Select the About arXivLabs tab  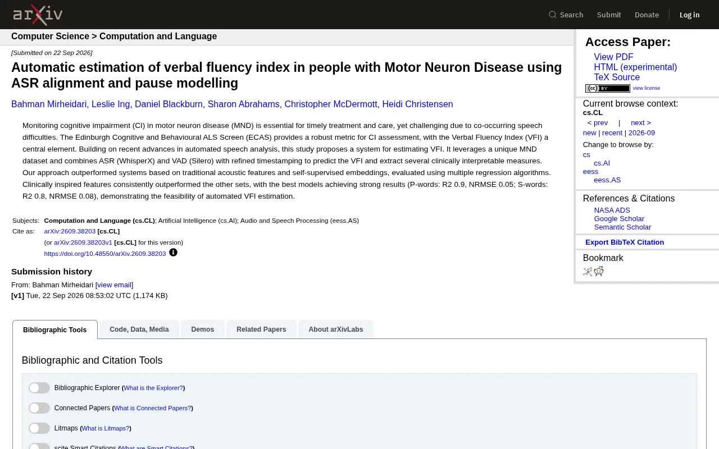pyautogui.click(x=336, y=329)
